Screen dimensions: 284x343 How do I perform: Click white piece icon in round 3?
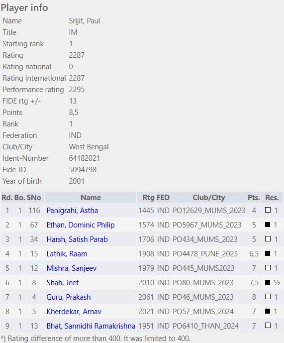[268, 239]
